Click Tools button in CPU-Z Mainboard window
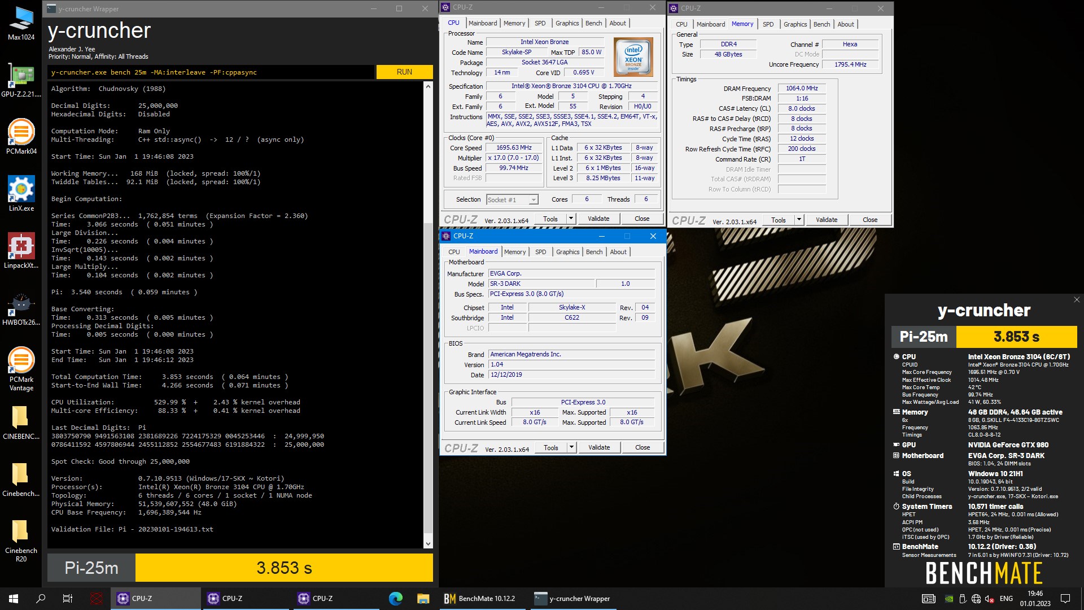 point(551,447)
